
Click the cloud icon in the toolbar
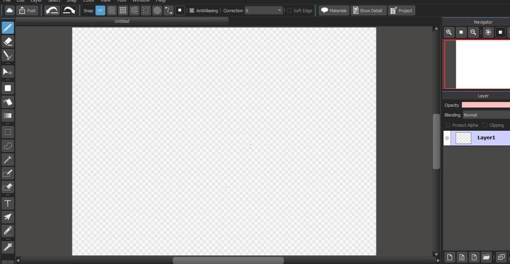[10, 10]
